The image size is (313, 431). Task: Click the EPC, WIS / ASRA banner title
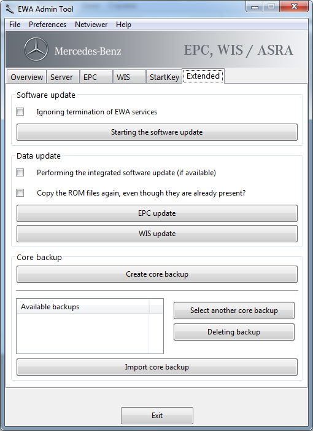(238, 50)
